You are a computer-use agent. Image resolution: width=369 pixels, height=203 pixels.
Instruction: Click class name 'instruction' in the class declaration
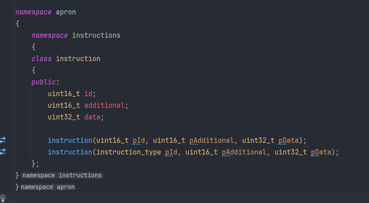coord(78,58)
